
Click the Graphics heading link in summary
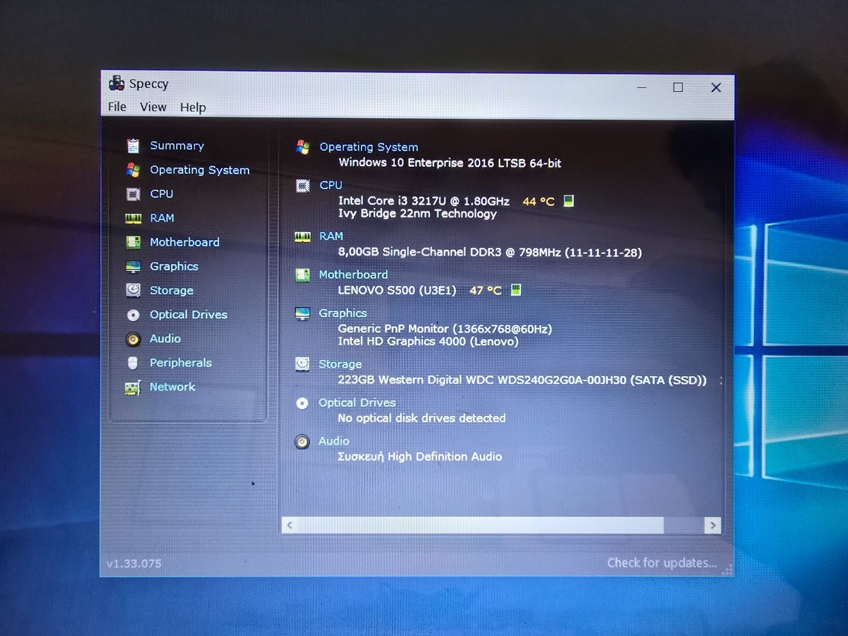coord(343,313)
